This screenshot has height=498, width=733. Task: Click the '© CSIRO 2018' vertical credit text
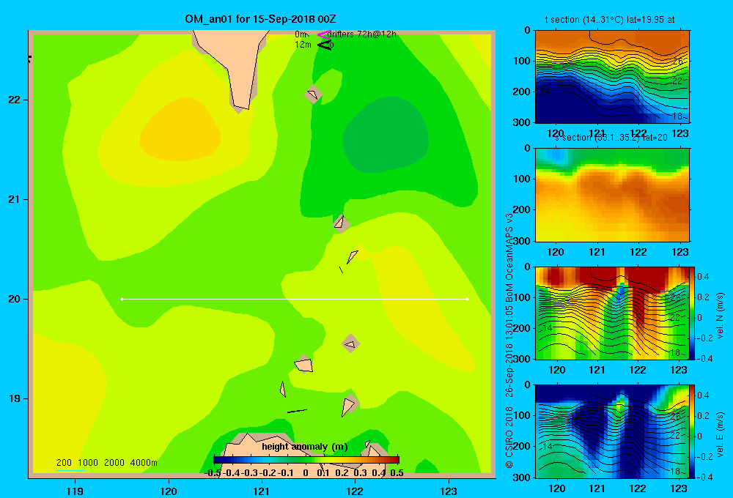[509, 438]
